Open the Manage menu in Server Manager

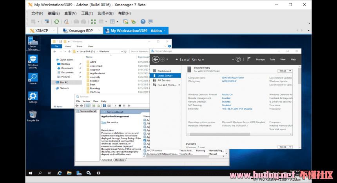tap(260, 59)
